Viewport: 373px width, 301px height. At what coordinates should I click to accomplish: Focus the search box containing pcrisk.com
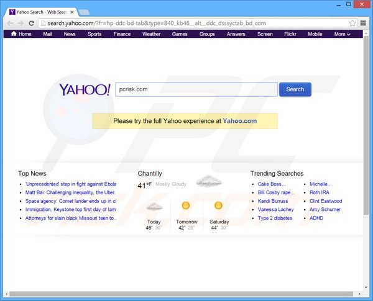coord(196,89)
